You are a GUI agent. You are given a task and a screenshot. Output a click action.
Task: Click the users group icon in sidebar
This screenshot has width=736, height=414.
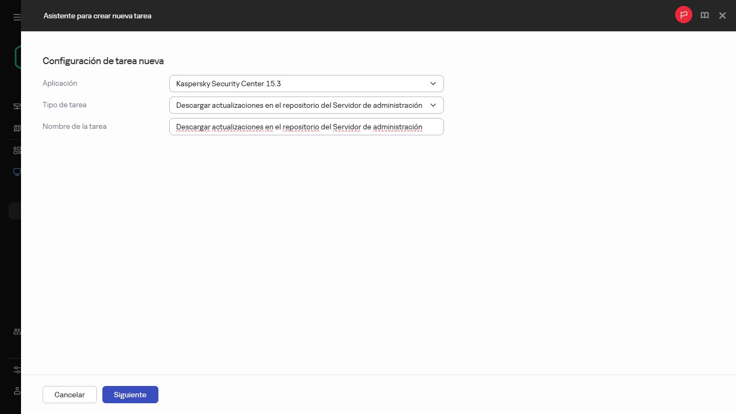pos(16,332)
